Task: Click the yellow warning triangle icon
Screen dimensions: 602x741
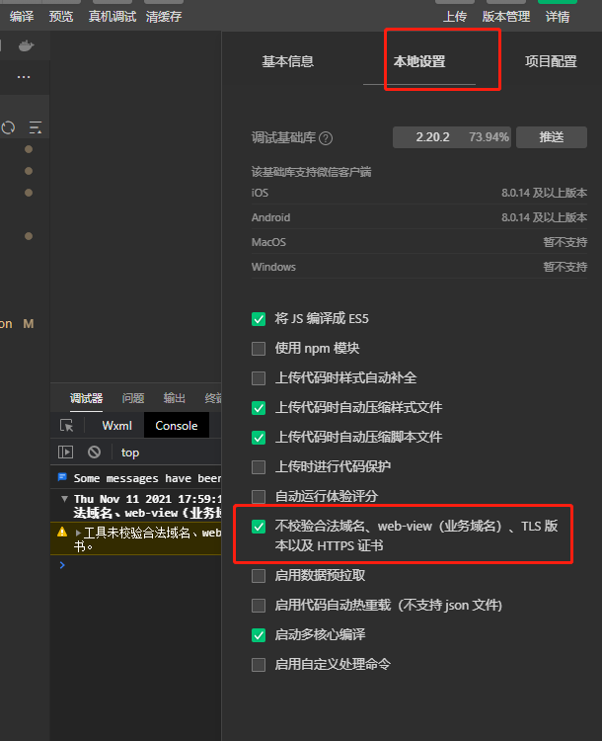Action: [62, 533]
